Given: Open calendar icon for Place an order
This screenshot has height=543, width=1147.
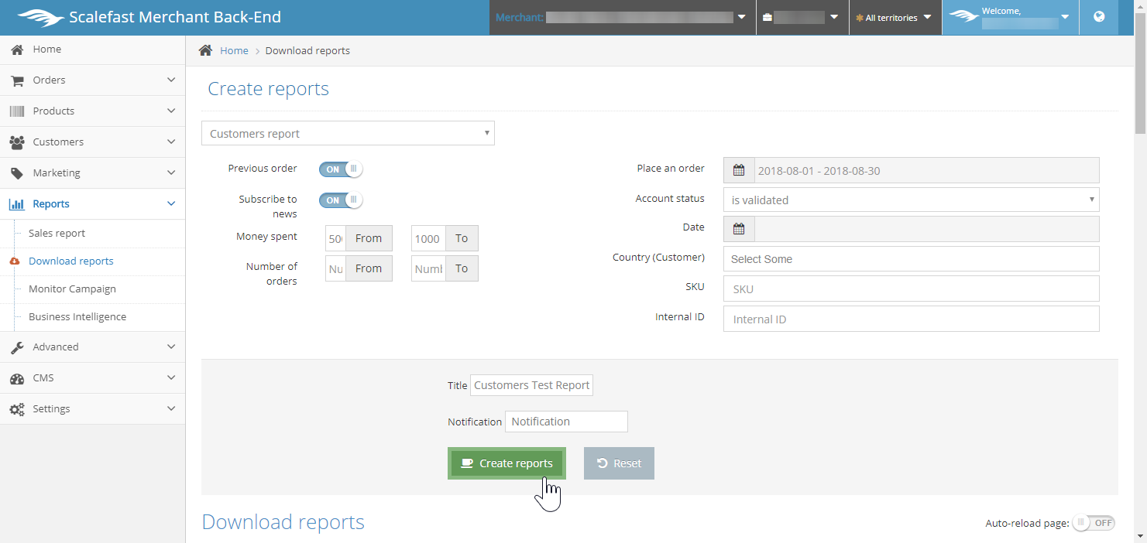Looking at the screenshot, I should [x=739, y=170].
